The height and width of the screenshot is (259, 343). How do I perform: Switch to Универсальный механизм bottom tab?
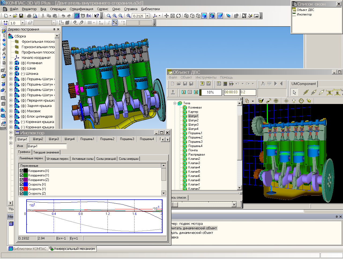click(x=72, y=249)
